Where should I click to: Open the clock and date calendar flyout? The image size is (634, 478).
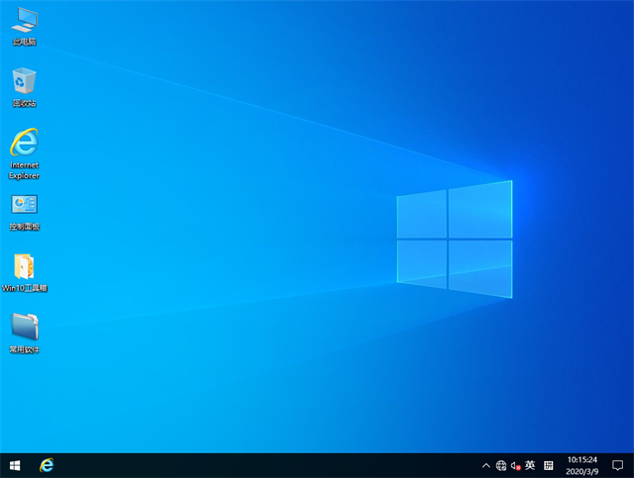click(x=581, y=465)
